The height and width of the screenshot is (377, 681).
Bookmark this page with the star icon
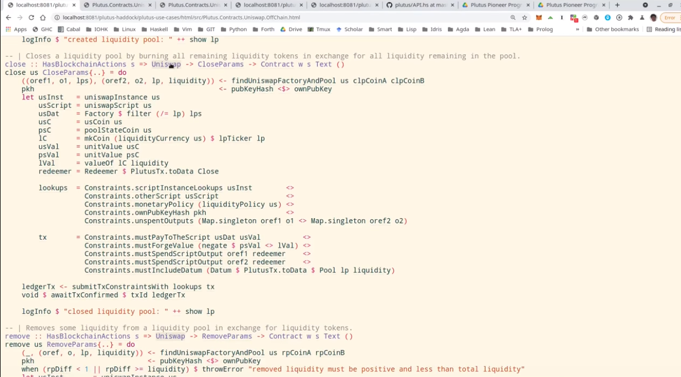pyautogui.click(x=524, y=18)
